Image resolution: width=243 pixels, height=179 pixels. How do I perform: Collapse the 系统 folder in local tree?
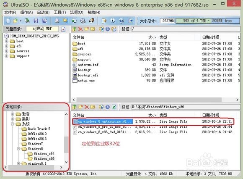pos(13,124)
